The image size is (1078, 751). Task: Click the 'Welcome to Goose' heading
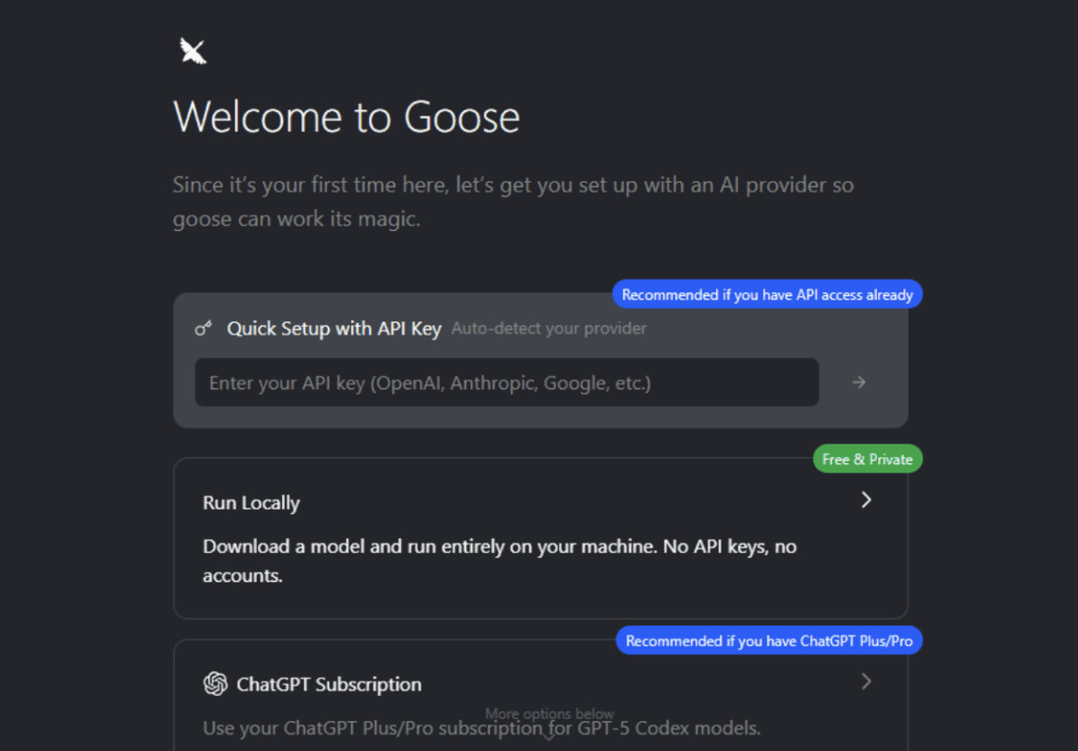tap(346, 116)
